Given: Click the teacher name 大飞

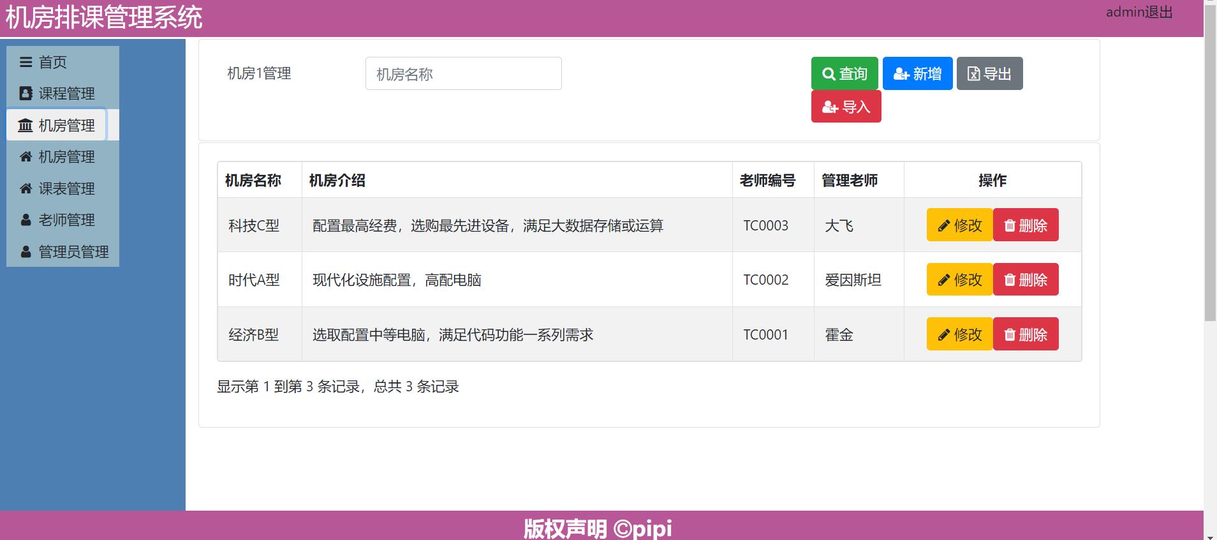Looking at the screenshot, I should click(839, 225).
